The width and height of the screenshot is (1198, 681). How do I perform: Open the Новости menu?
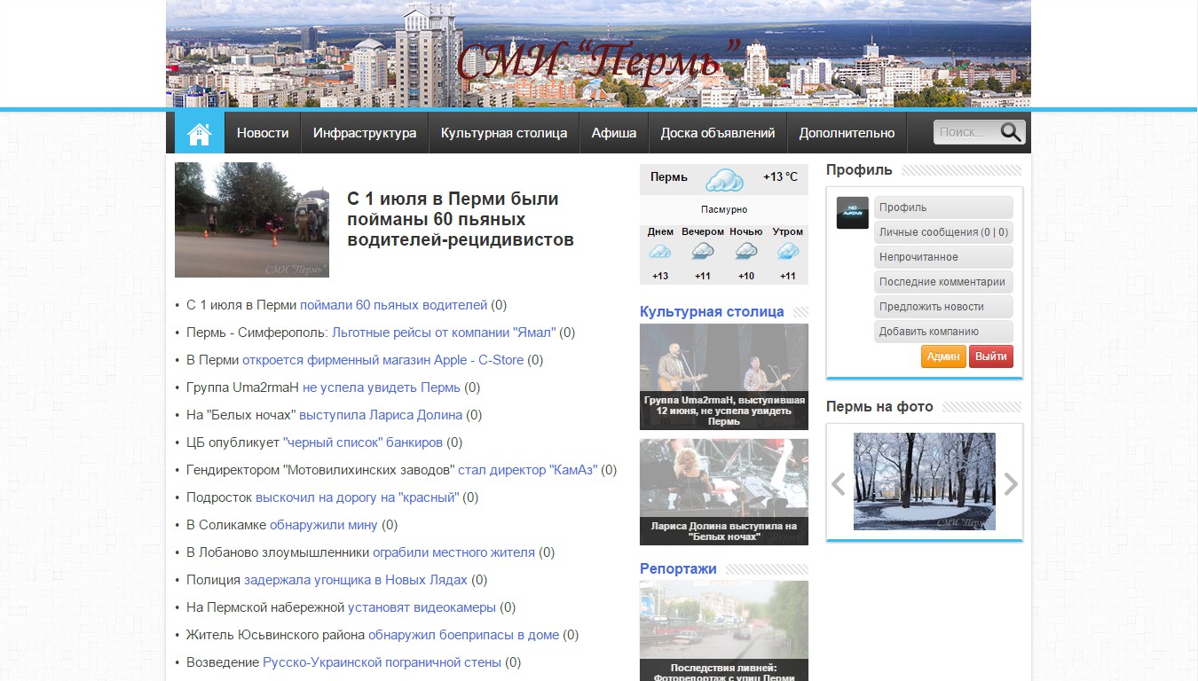[263, 133]
